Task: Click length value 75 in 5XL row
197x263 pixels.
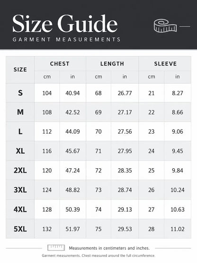Action: [98, 229]
